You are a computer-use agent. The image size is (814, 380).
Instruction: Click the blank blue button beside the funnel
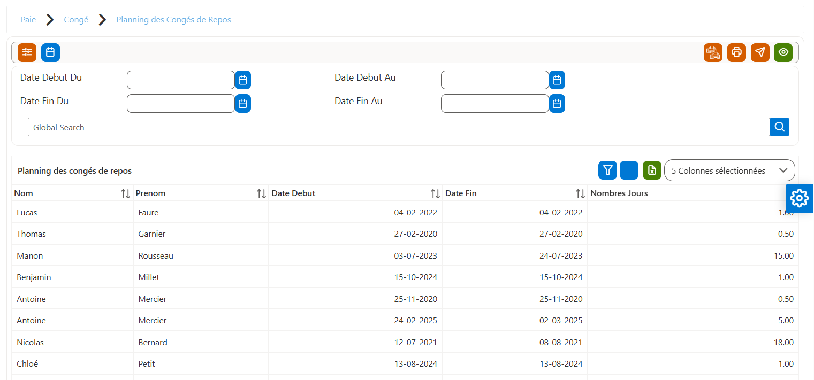pyautogui.click(x=629, y=170)
